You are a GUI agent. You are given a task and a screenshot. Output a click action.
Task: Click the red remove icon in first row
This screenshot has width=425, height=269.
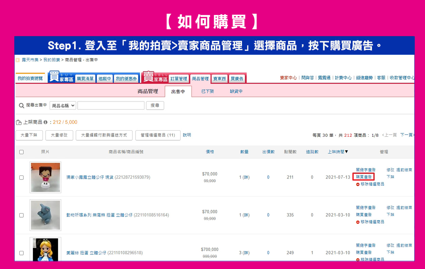point(358,184)
